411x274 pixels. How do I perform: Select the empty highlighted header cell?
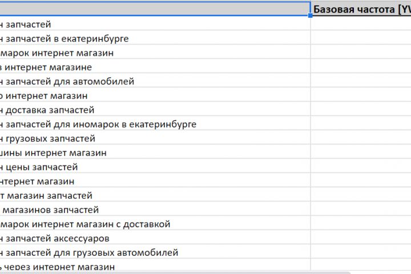[x=154, y=9]
